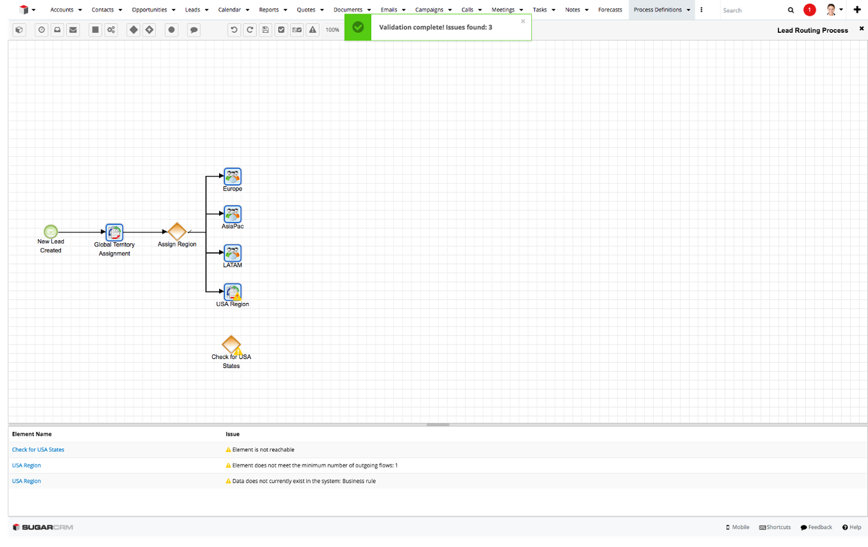The image size is (868, 547).
Task: Show more modules via three-dot menu
Action: 701,10
